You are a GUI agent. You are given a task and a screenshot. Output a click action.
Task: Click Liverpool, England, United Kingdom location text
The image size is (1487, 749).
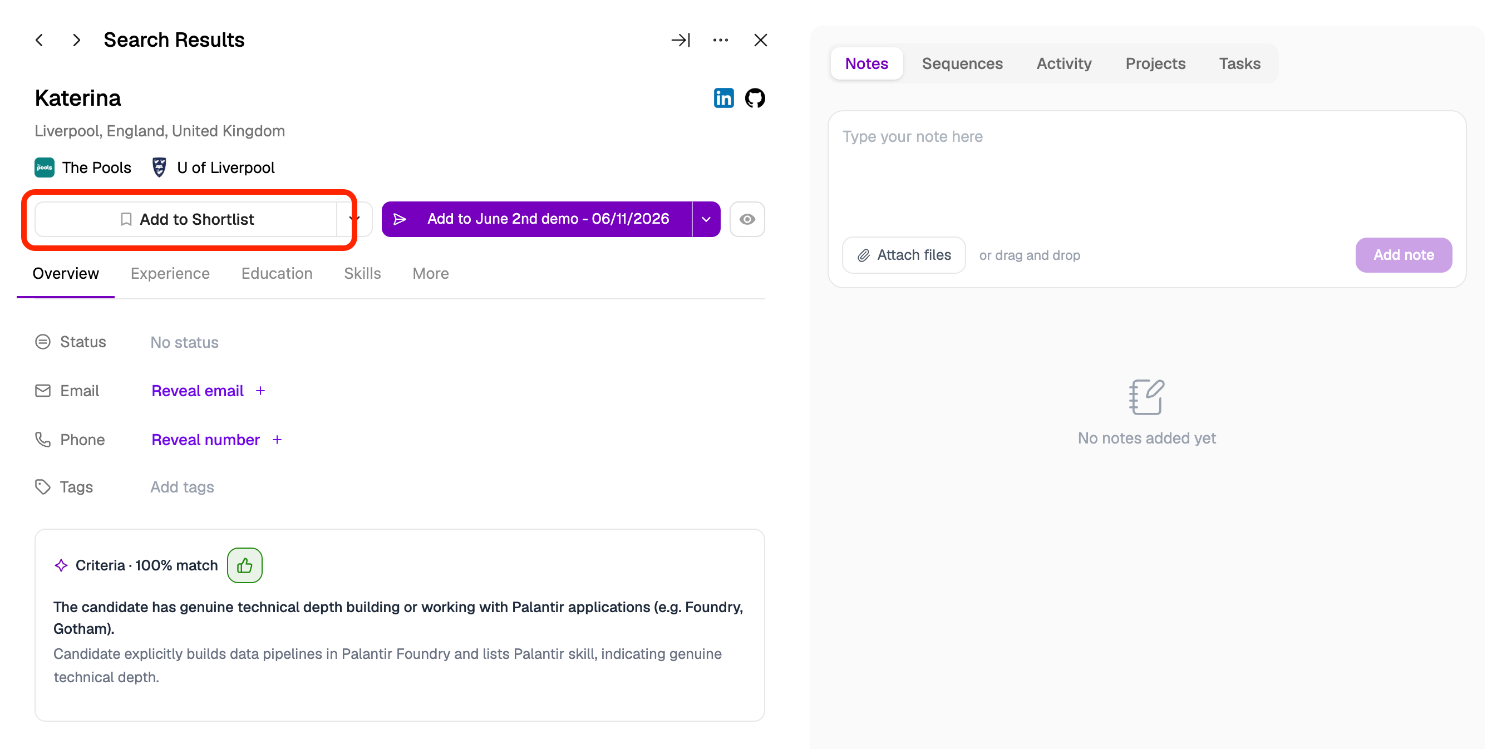click(160, 131)
